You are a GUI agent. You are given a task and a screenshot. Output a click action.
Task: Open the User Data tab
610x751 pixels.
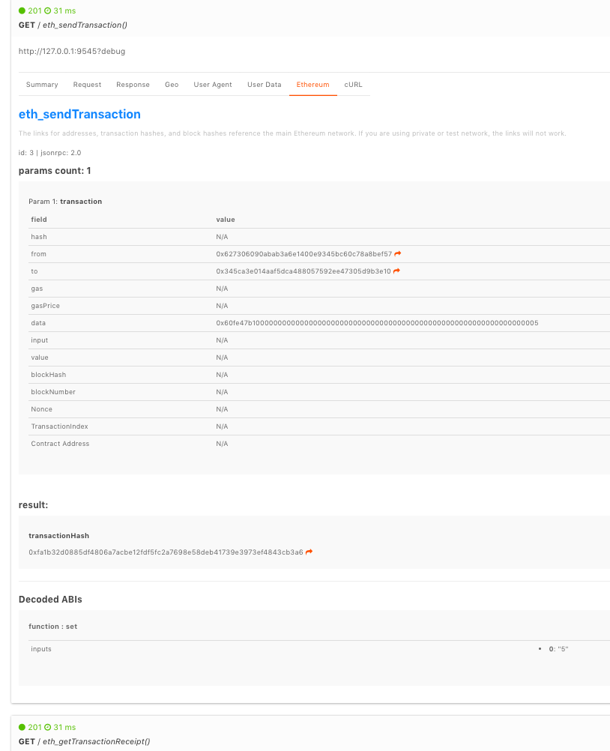click(265, 84)
